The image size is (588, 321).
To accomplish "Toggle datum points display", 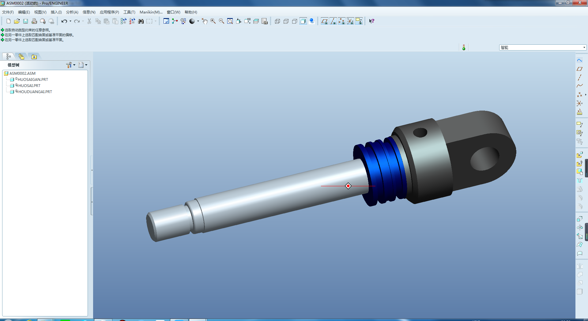I will click(x=341, y=21).
